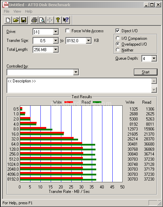Click the 'Transfer Rate - MB / Sec' axis label
The width and height of the screenshot is (163, 207).
(69, 192)
